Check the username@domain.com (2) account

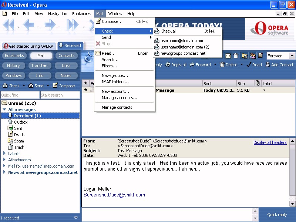[188, 47]
